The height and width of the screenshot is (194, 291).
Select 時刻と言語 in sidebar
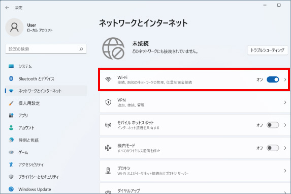46,140
